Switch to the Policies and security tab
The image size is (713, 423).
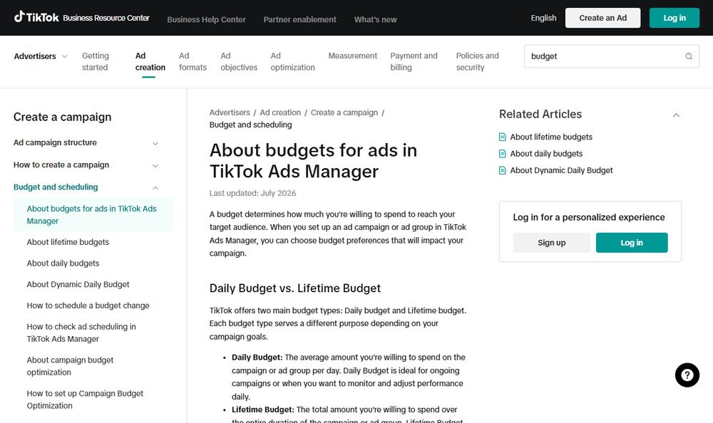point(478,61)
